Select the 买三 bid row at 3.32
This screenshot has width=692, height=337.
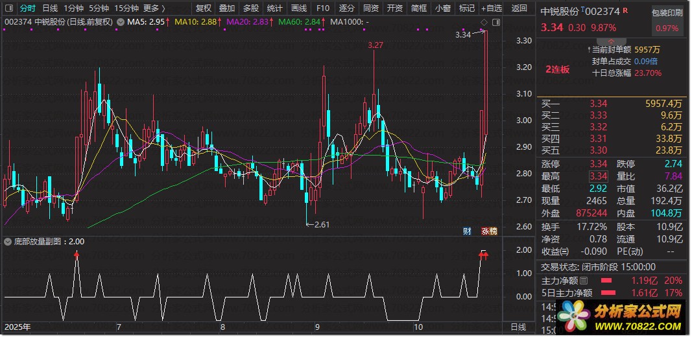(x=611, y=127)
